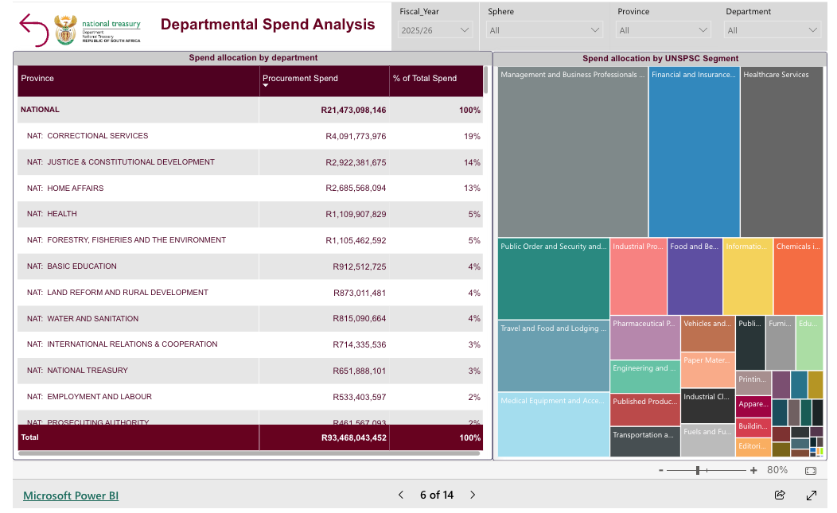
Task: Go to previous page with left chevron
Action: [x=401, y=495]
